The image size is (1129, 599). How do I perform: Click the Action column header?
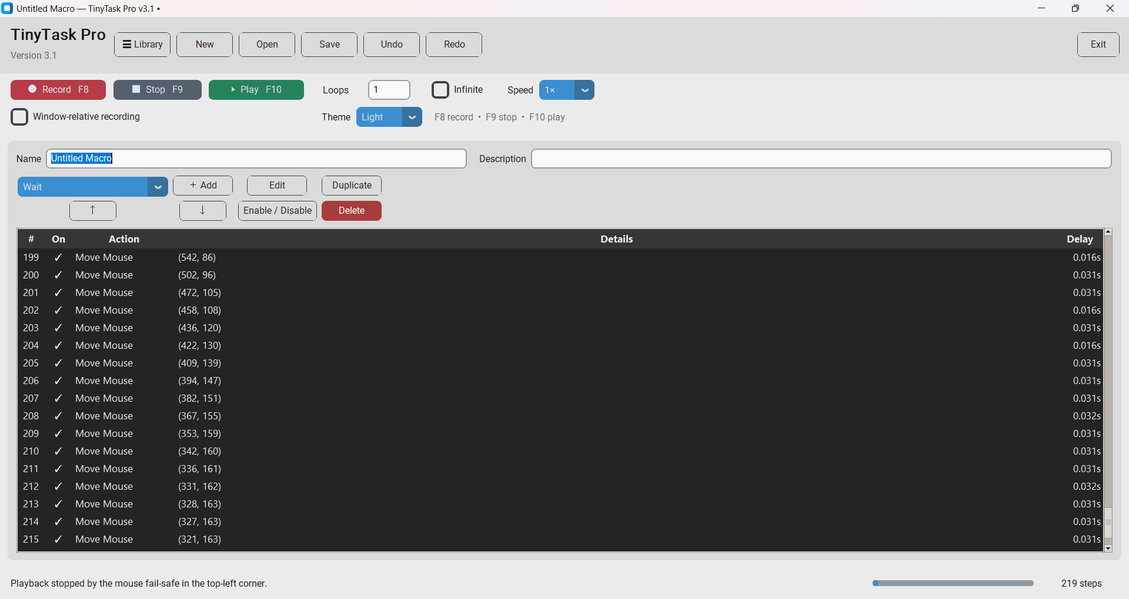click(x=124, y=239)
